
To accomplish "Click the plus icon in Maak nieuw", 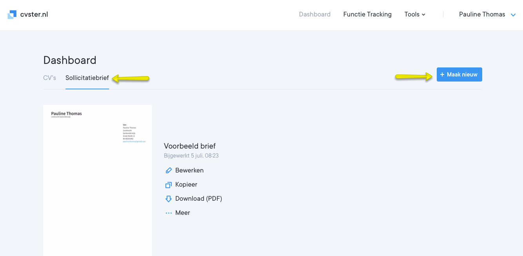I will pyautogui.click(x=442, y=74).
